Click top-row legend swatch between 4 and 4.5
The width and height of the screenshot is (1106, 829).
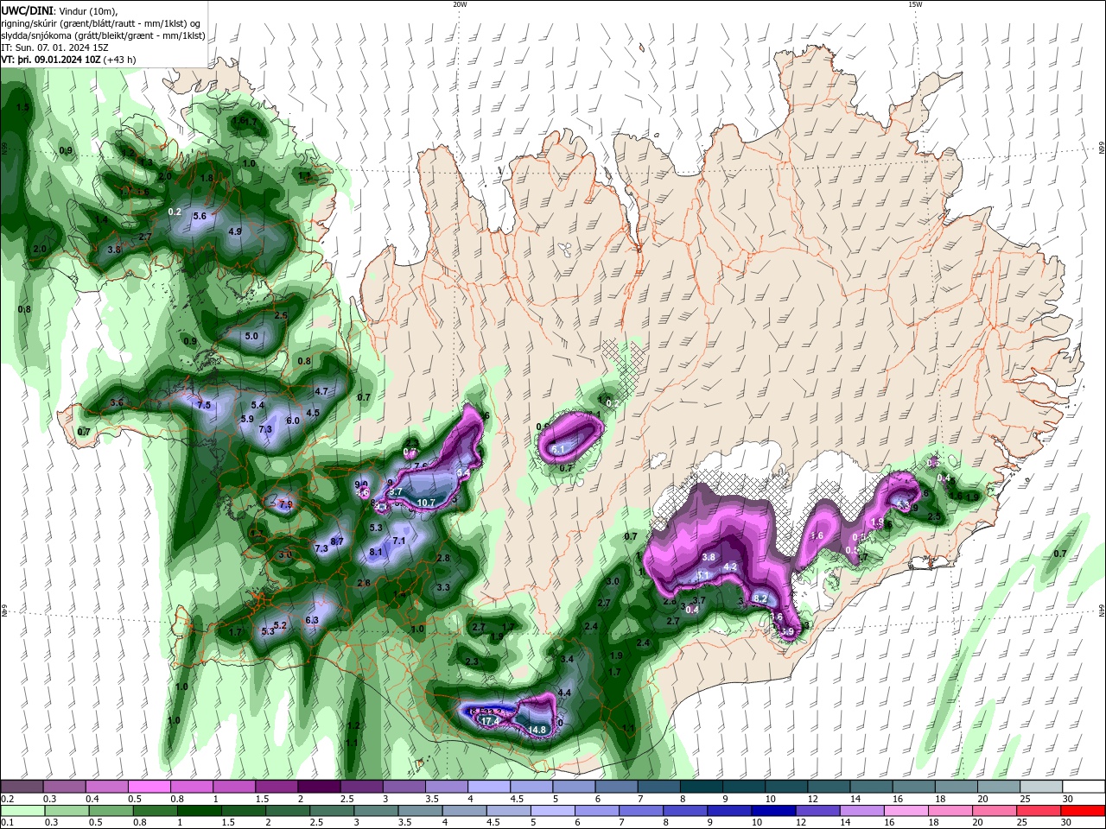(x=489, y=787)
